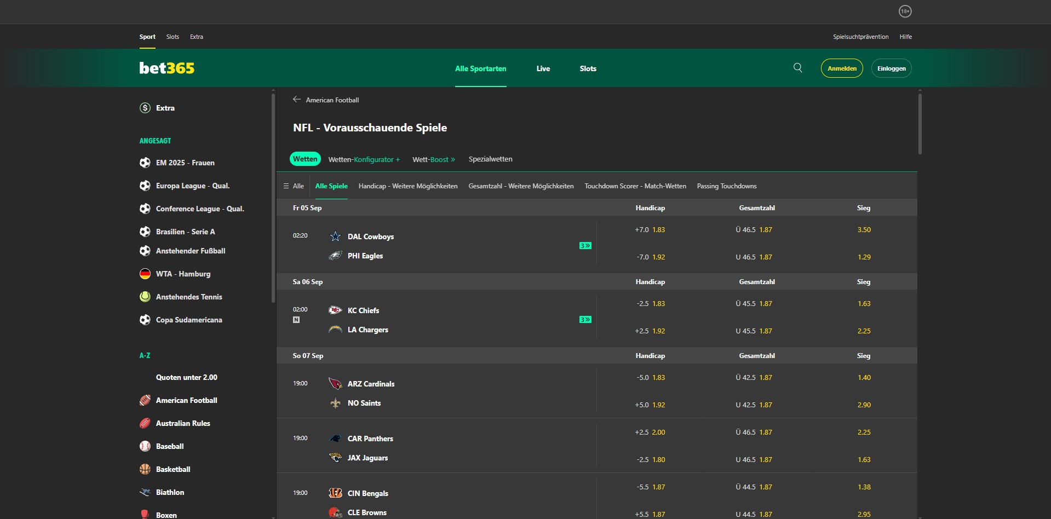The height and width of the screenshot is (519, 1051).
Task: Open the Spezialwetten tab
Action: pos(490,159)
